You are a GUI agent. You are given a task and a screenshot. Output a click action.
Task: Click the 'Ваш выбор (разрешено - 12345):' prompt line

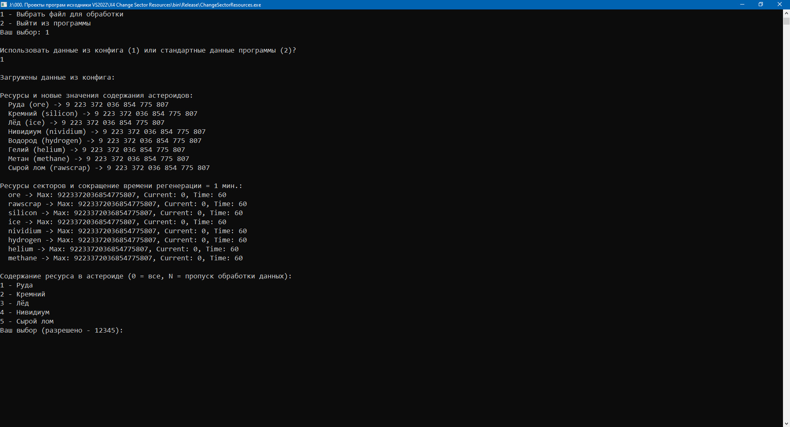click(62, 331)
